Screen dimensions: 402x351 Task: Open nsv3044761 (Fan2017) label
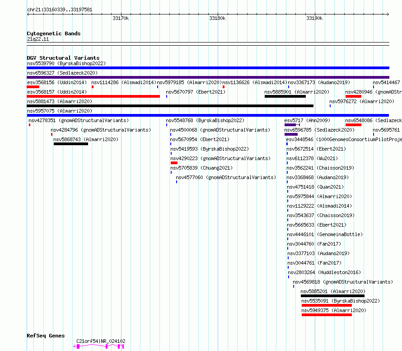[x=314, y=263]
